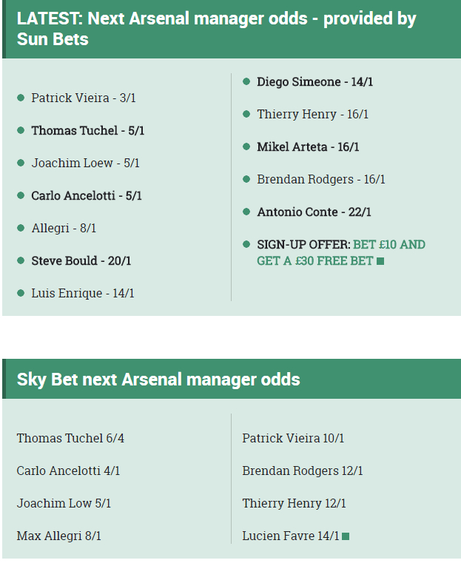The width and height of the screenshot is (461, 563).
Task: Click the green square after the free bet offer
Action: click(x=380, y=261)
